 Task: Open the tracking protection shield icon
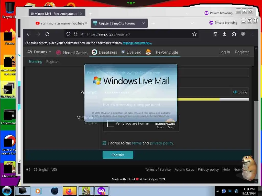point(68,34)
